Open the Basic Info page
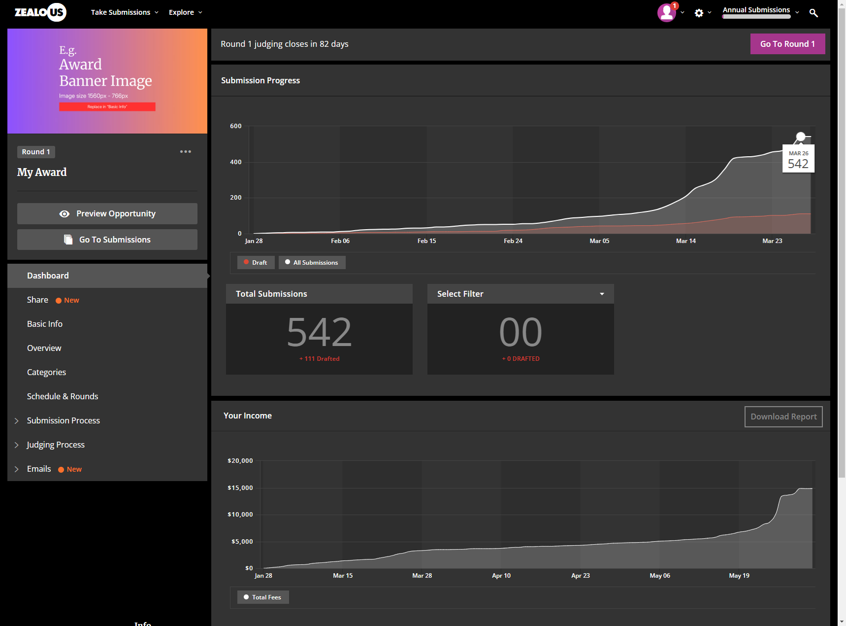The height and width of the screenshot is (626, 846). [x=45, y=324]
